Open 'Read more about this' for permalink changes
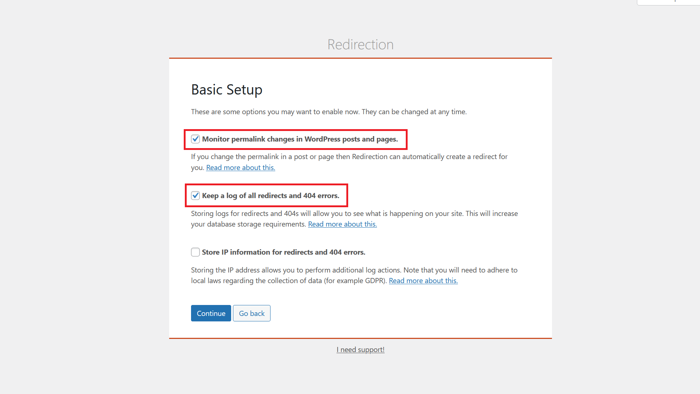700x394 pixels. coord(240,167)
